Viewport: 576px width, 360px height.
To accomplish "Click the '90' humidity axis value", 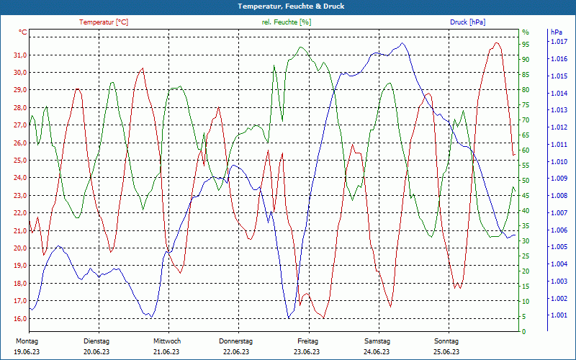I will pyautogui.click(x=526, y=60).
